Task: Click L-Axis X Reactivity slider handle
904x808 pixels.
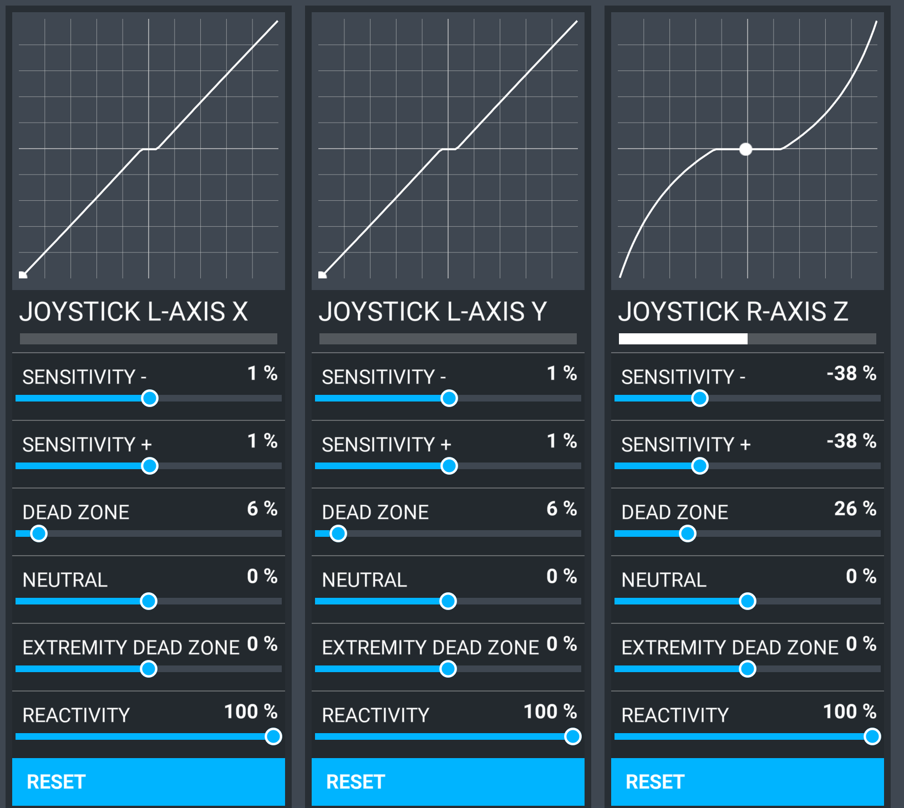Action: click(x=273, y=736)
